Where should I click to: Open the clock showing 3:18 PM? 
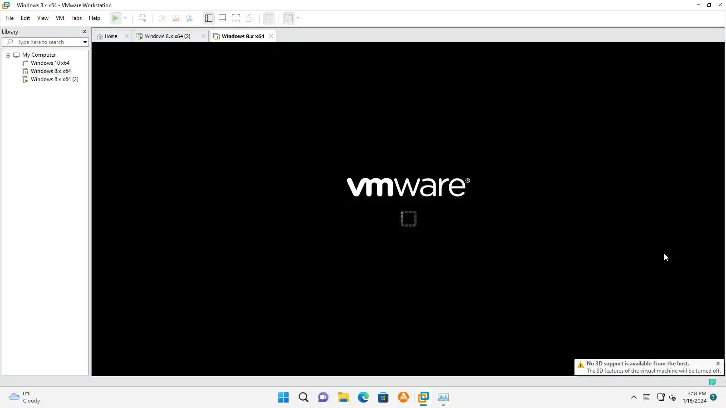[x=695, y=397]
